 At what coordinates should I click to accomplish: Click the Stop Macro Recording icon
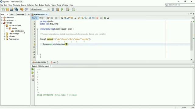[101, 18]
